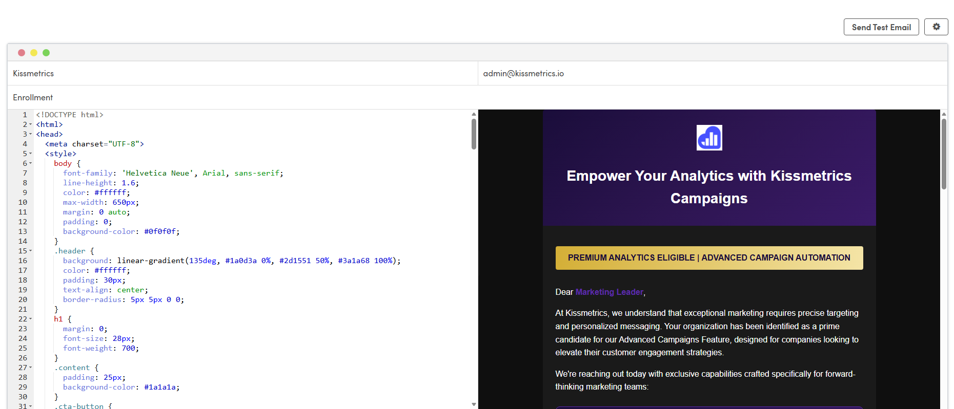Screen dimensions: 954x409
Task: Click the code editor vertical scrollbar thumb
Action: click(x=474, y=134)
